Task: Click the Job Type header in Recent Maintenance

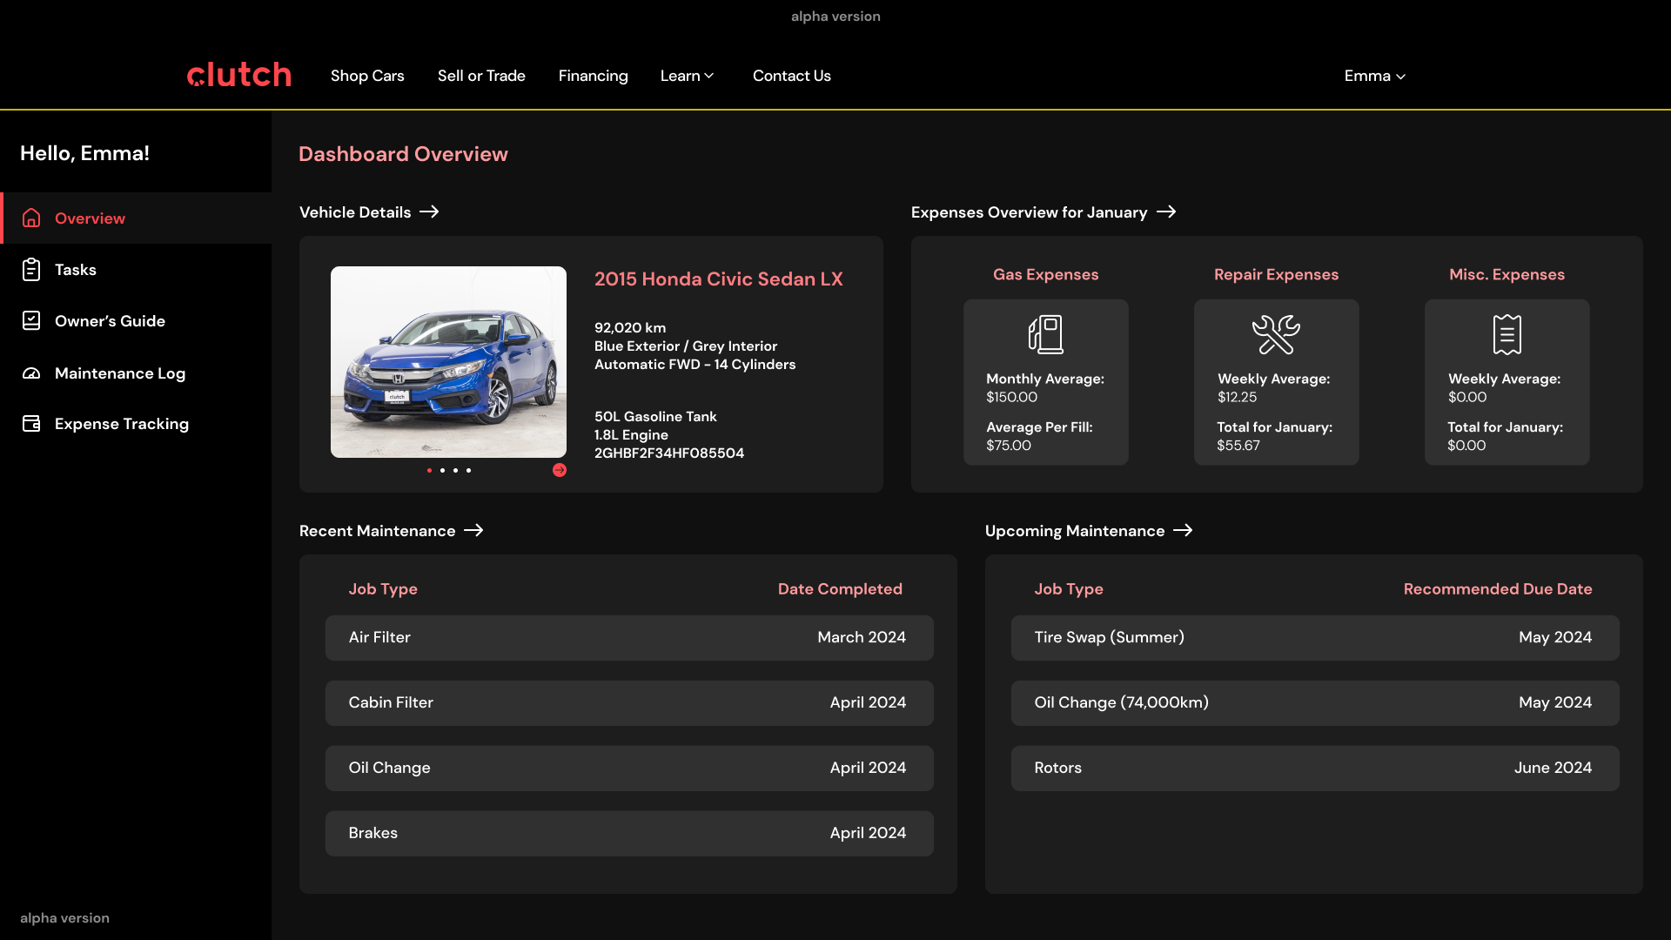Action: (383, 589)
